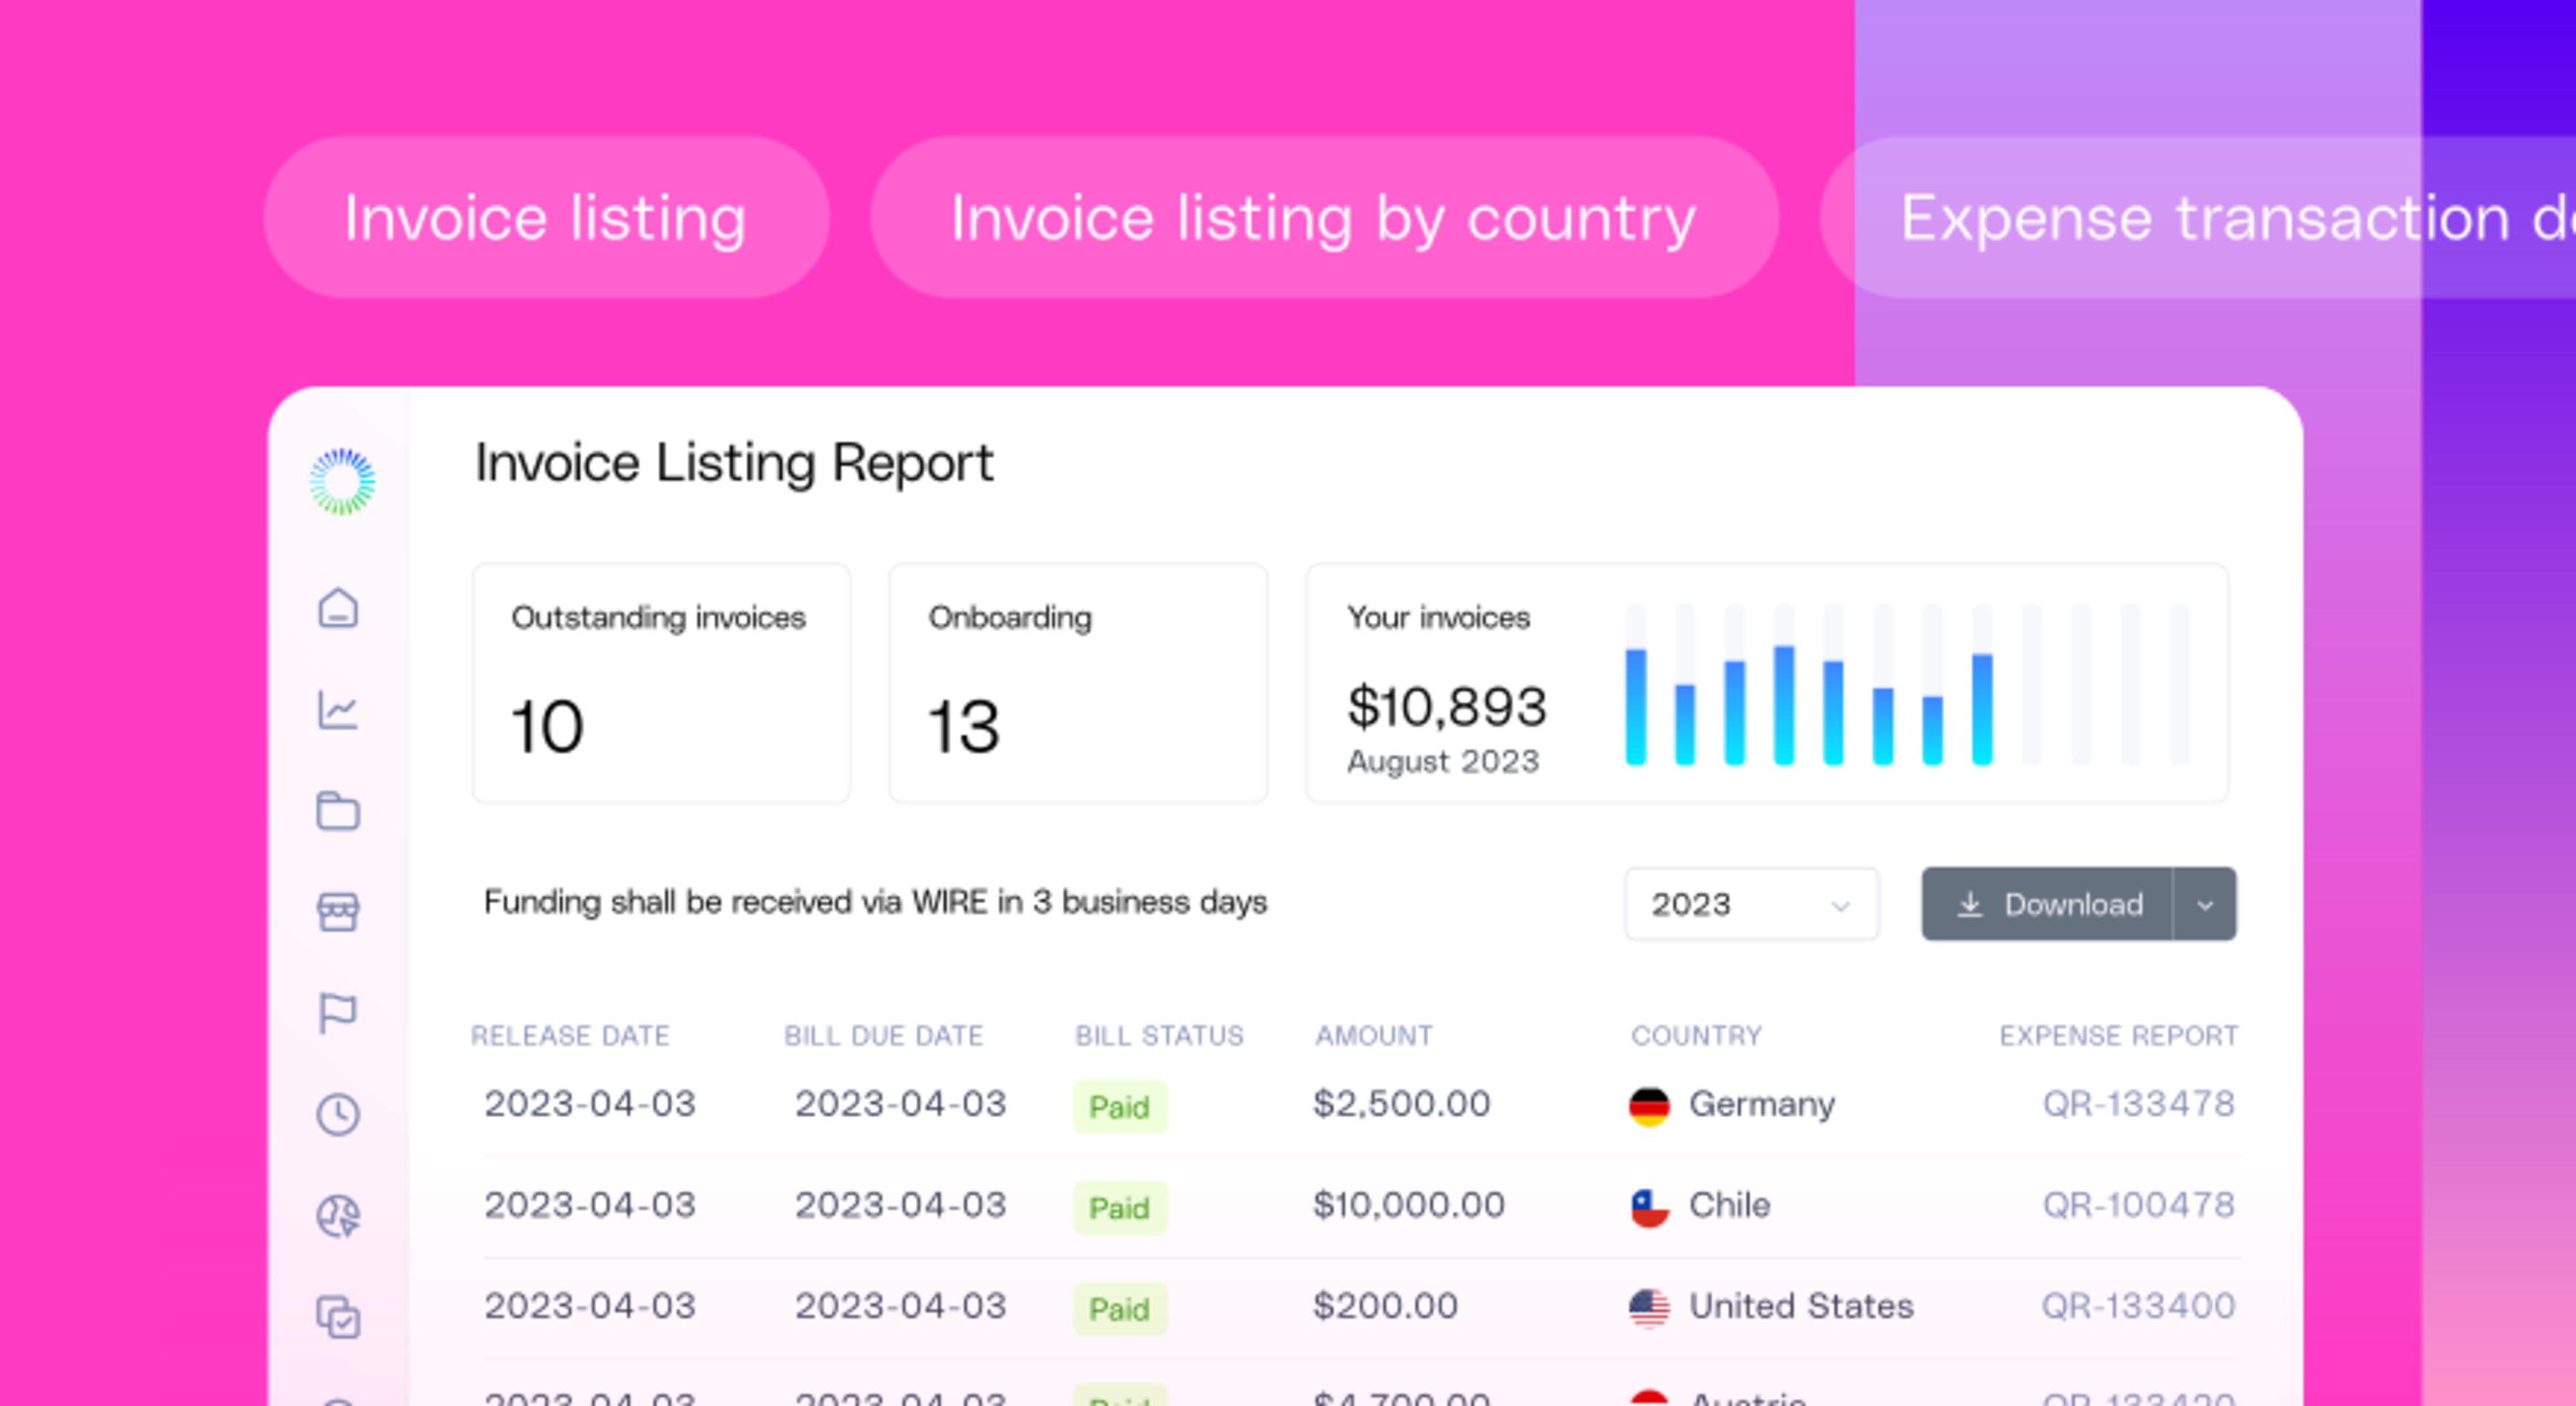This screenshot has width=2576, height=1406.
Task: Click the home icon in sidebar
Action: [x=338, y=607]
